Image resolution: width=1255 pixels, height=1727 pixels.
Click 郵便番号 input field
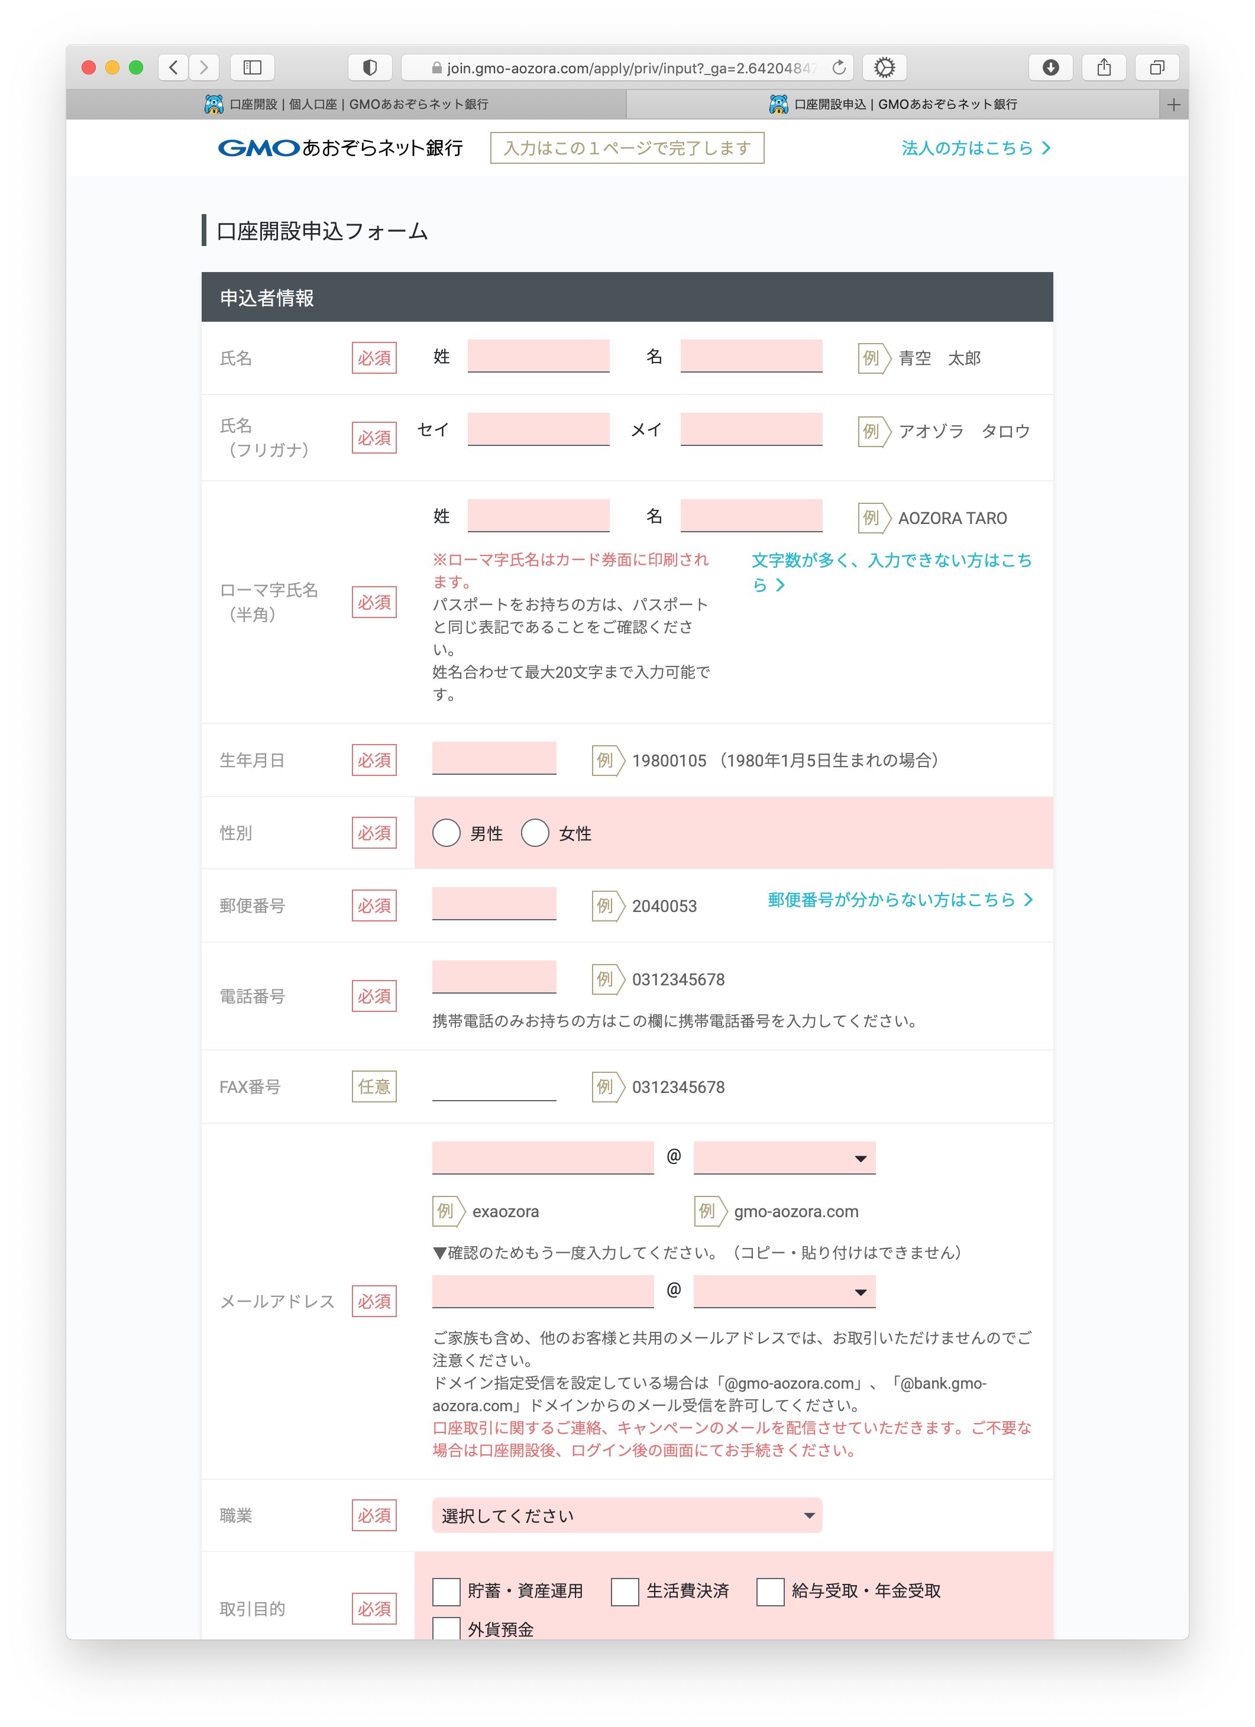494,904
